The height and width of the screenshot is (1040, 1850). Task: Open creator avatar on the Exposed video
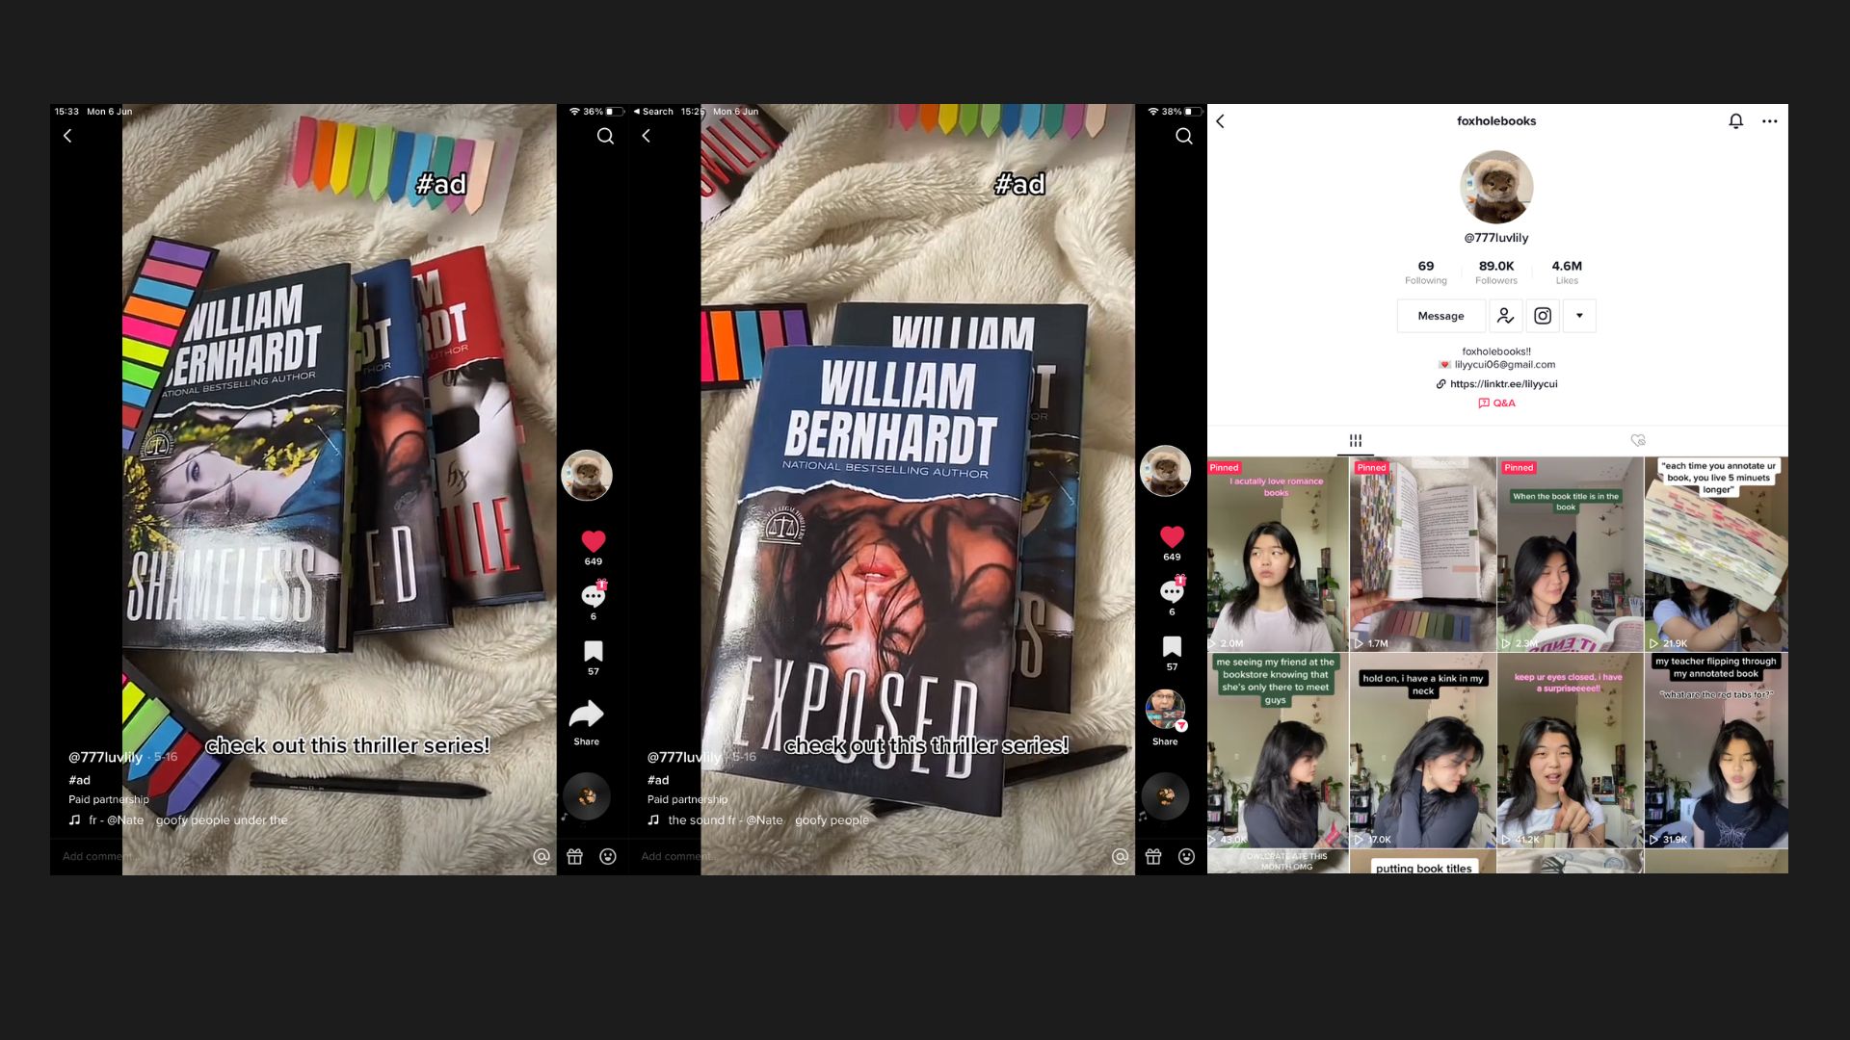click(x=1165, y=471)
